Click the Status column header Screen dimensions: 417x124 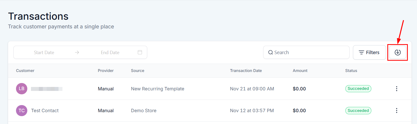point(351,71)
